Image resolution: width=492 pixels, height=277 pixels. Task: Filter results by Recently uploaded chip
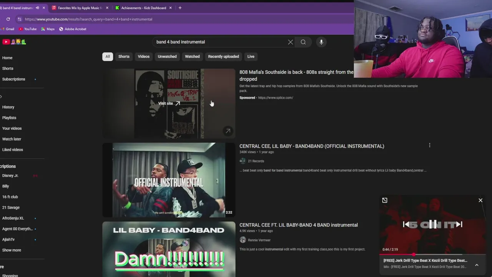pos(223,57)
